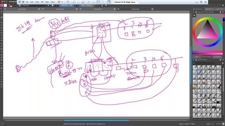
Task: Float the Brush Presets docker
Action: [x=220, y=60]
